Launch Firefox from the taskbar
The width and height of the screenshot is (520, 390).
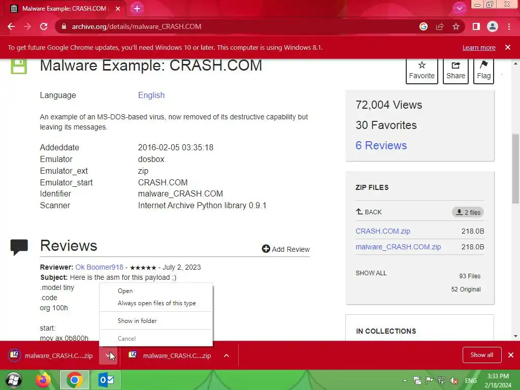pyautogui.click(x=44, y=380)
